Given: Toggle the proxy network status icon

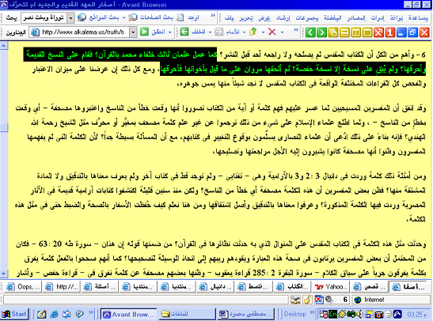Looking at the screenshot, I should [295, 300].
